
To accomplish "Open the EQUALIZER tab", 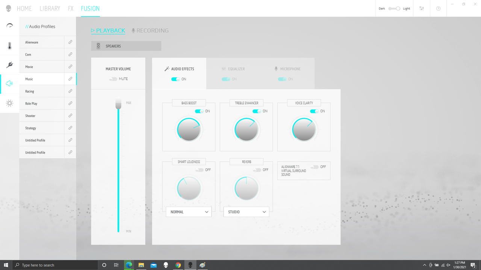I will [x=233, y=69].
